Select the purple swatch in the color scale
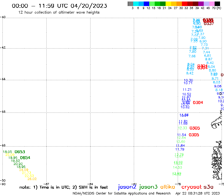This screenshot has height=196, width=224. (x=201, y=4)
